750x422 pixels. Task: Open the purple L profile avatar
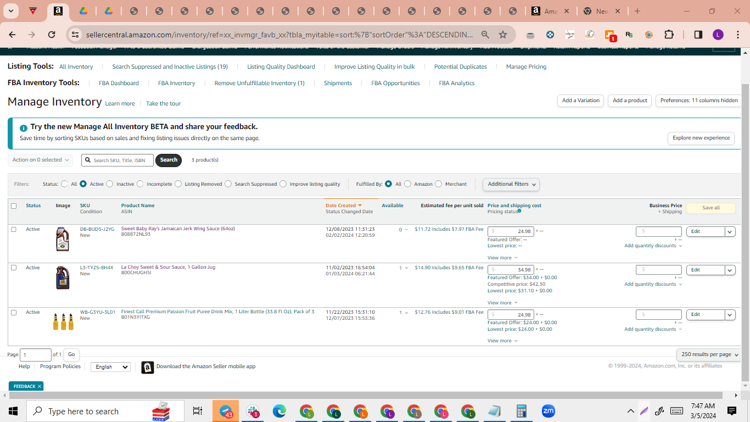[x=718, y=35]
